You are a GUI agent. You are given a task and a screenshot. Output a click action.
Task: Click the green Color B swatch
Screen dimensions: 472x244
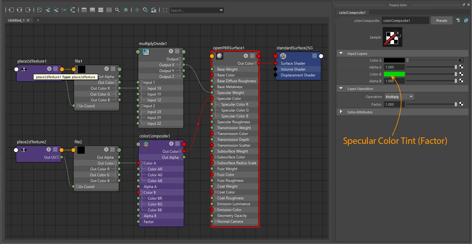click(394, 74)
